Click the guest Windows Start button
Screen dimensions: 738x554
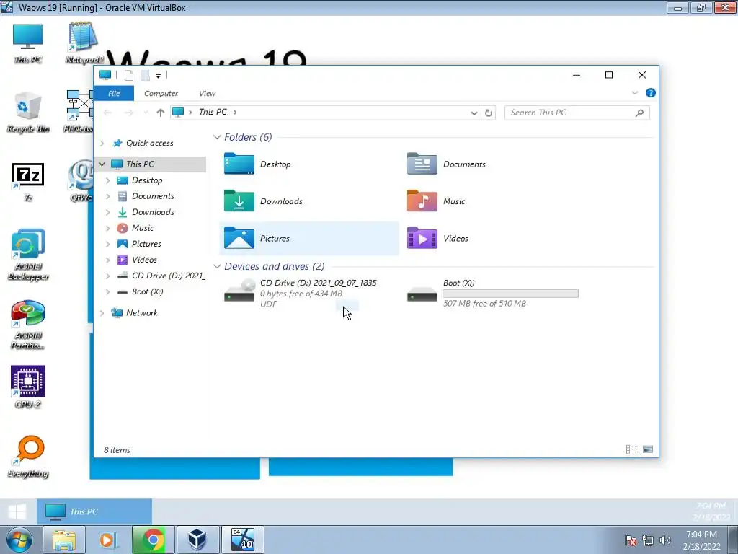pyautogui.click(x=17, y=511)
